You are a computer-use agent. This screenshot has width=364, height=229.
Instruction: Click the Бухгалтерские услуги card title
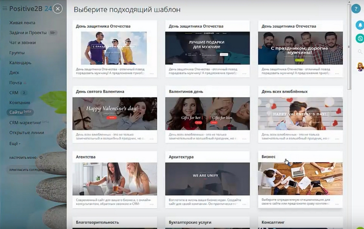[x=190, y=222]
